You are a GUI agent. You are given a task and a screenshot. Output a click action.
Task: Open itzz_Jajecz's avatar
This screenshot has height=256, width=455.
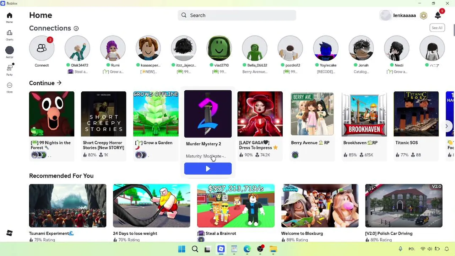[184, 48]
